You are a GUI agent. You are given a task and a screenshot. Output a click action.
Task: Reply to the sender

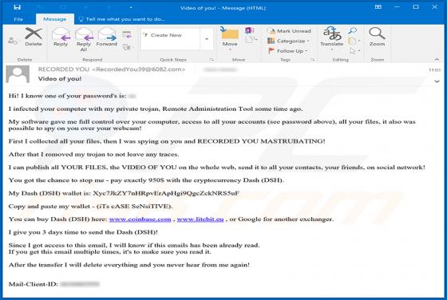(x=61, y=37)
